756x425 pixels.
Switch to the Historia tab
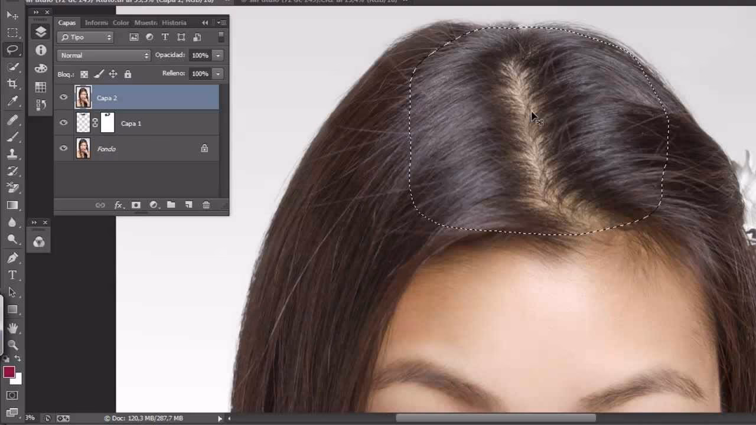(174, 22)
